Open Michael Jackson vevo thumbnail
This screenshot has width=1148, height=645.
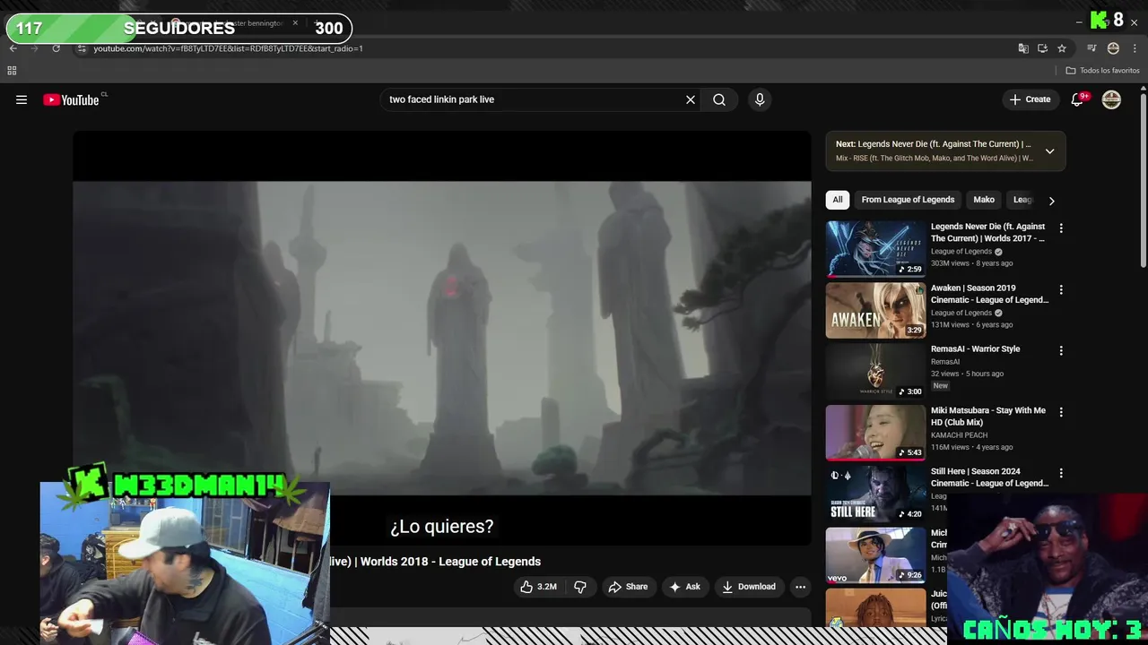[875, 555]
